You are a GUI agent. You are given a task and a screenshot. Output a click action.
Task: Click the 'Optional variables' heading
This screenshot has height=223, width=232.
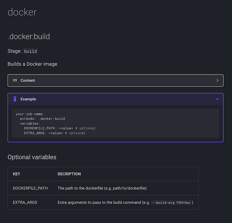point(32,157)
